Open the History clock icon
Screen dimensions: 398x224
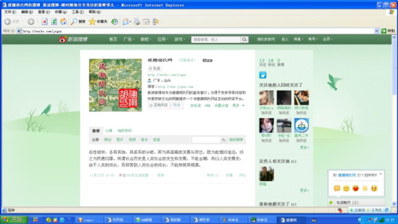114,22
